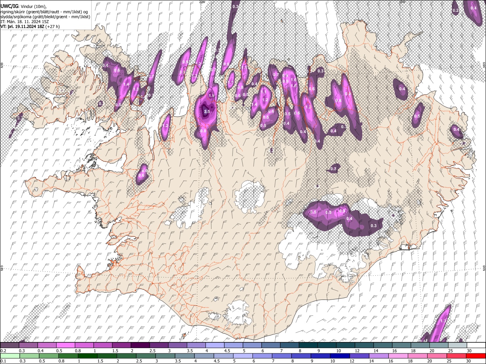Select the bottom-row red swatch starting at 25
486x364 pixels.
coord(457,356)
